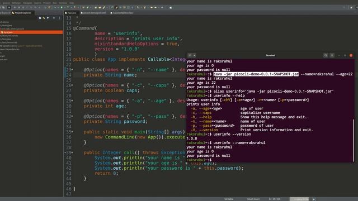
Task: Click the Open Type toolbar icon
Action: click(96, 7)
